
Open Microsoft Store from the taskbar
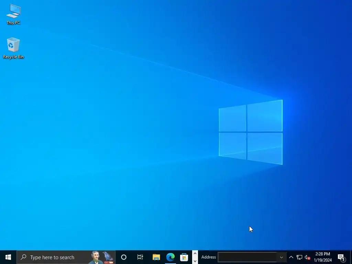point(184,257)
